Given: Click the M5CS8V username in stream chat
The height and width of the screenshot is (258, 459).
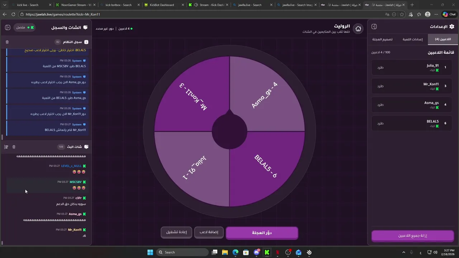Looking at the screenshot, I should [76, 182].
